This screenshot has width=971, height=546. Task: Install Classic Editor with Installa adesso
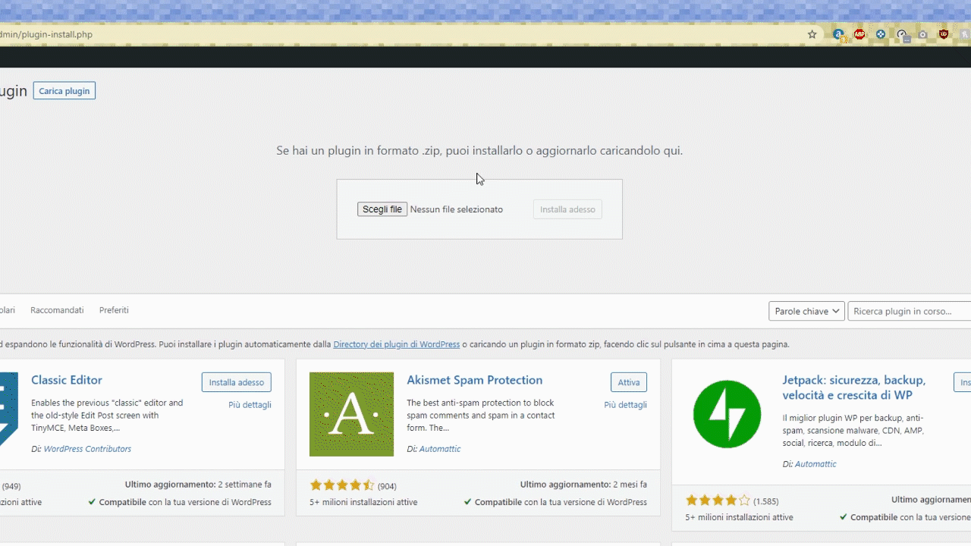click(x=236, y=382)
